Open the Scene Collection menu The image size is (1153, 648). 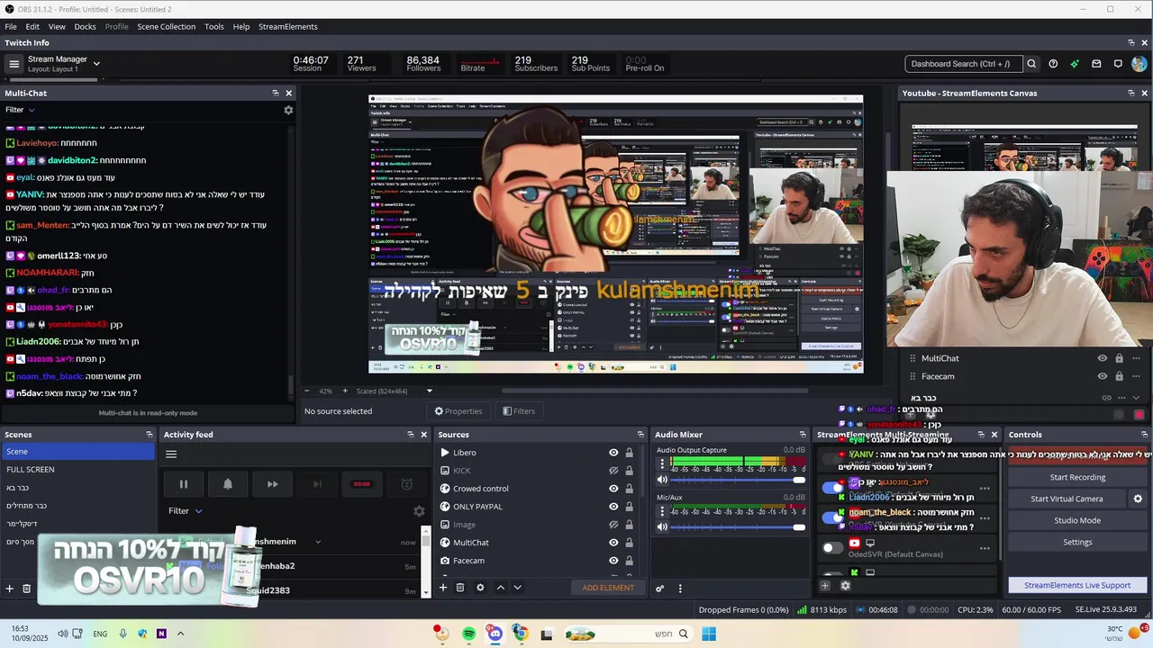[x=166, y=27]
